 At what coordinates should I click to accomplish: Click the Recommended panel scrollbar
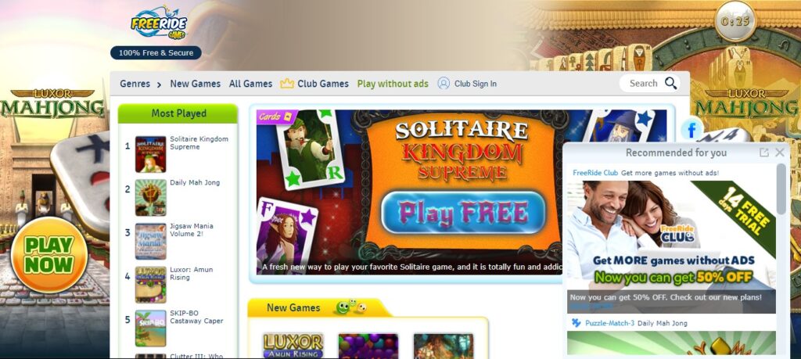(x=781, y=189)
